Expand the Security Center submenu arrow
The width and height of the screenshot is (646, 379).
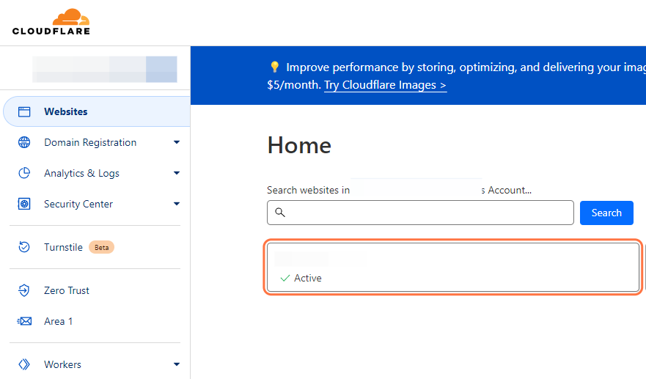pos(177,205)
